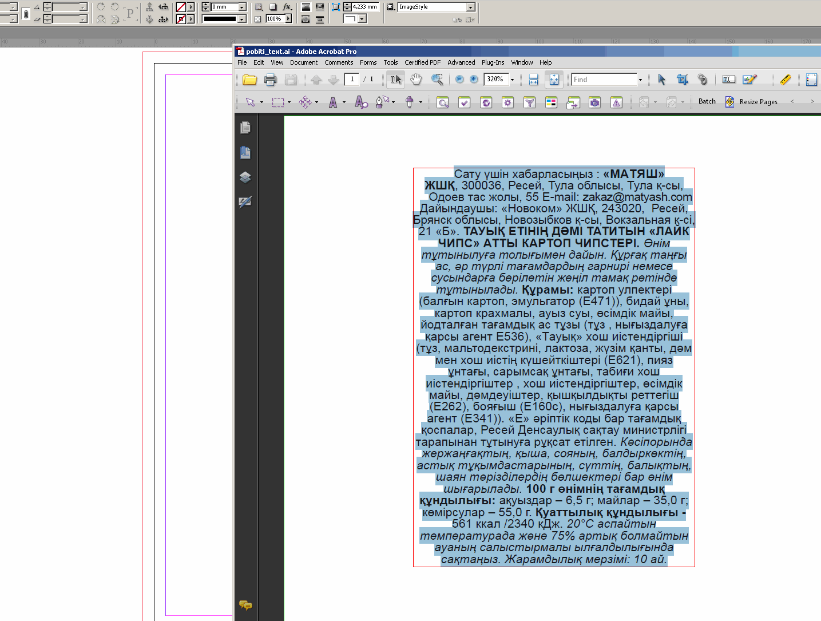Toggle the constrain proportions chain link
This screenshot has width=821, height=621.
tap(26, 13)
